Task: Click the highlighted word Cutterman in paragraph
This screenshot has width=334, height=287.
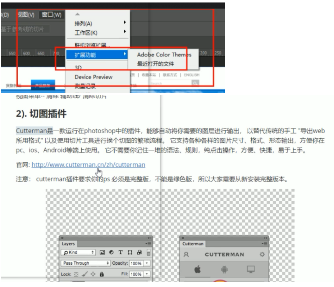Action: (x=31, y=131)
